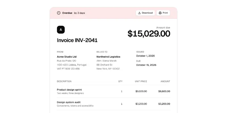Click the "UNIT PRICE" column header
This screenshot has height=113, width=227.
(x=141, y=81)
